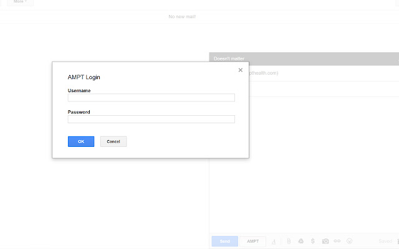Image resolution: width=399 pixels, height=249 pixels.
Task: Click the 'No new mail!' message
Action: (x=182, y=17)
